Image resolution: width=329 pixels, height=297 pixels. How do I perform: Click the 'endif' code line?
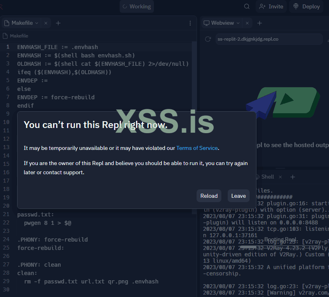point(26,106)
